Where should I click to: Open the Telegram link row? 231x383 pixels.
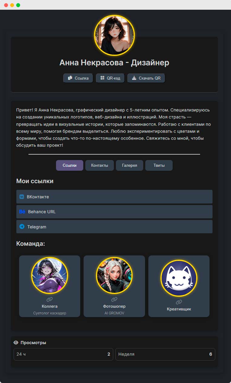pyautogui.click(x=114, y=227)
